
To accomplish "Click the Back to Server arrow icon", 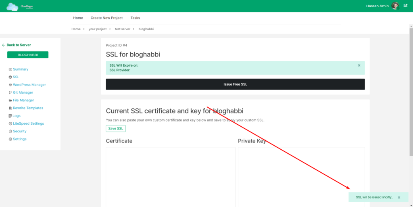I will coord(3,45).
